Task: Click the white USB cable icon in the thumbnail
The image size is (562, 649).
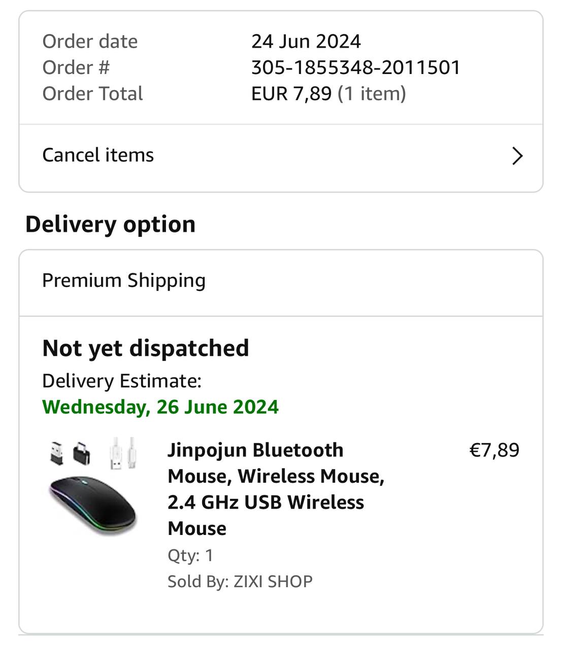Action: (x=123, y=452)
